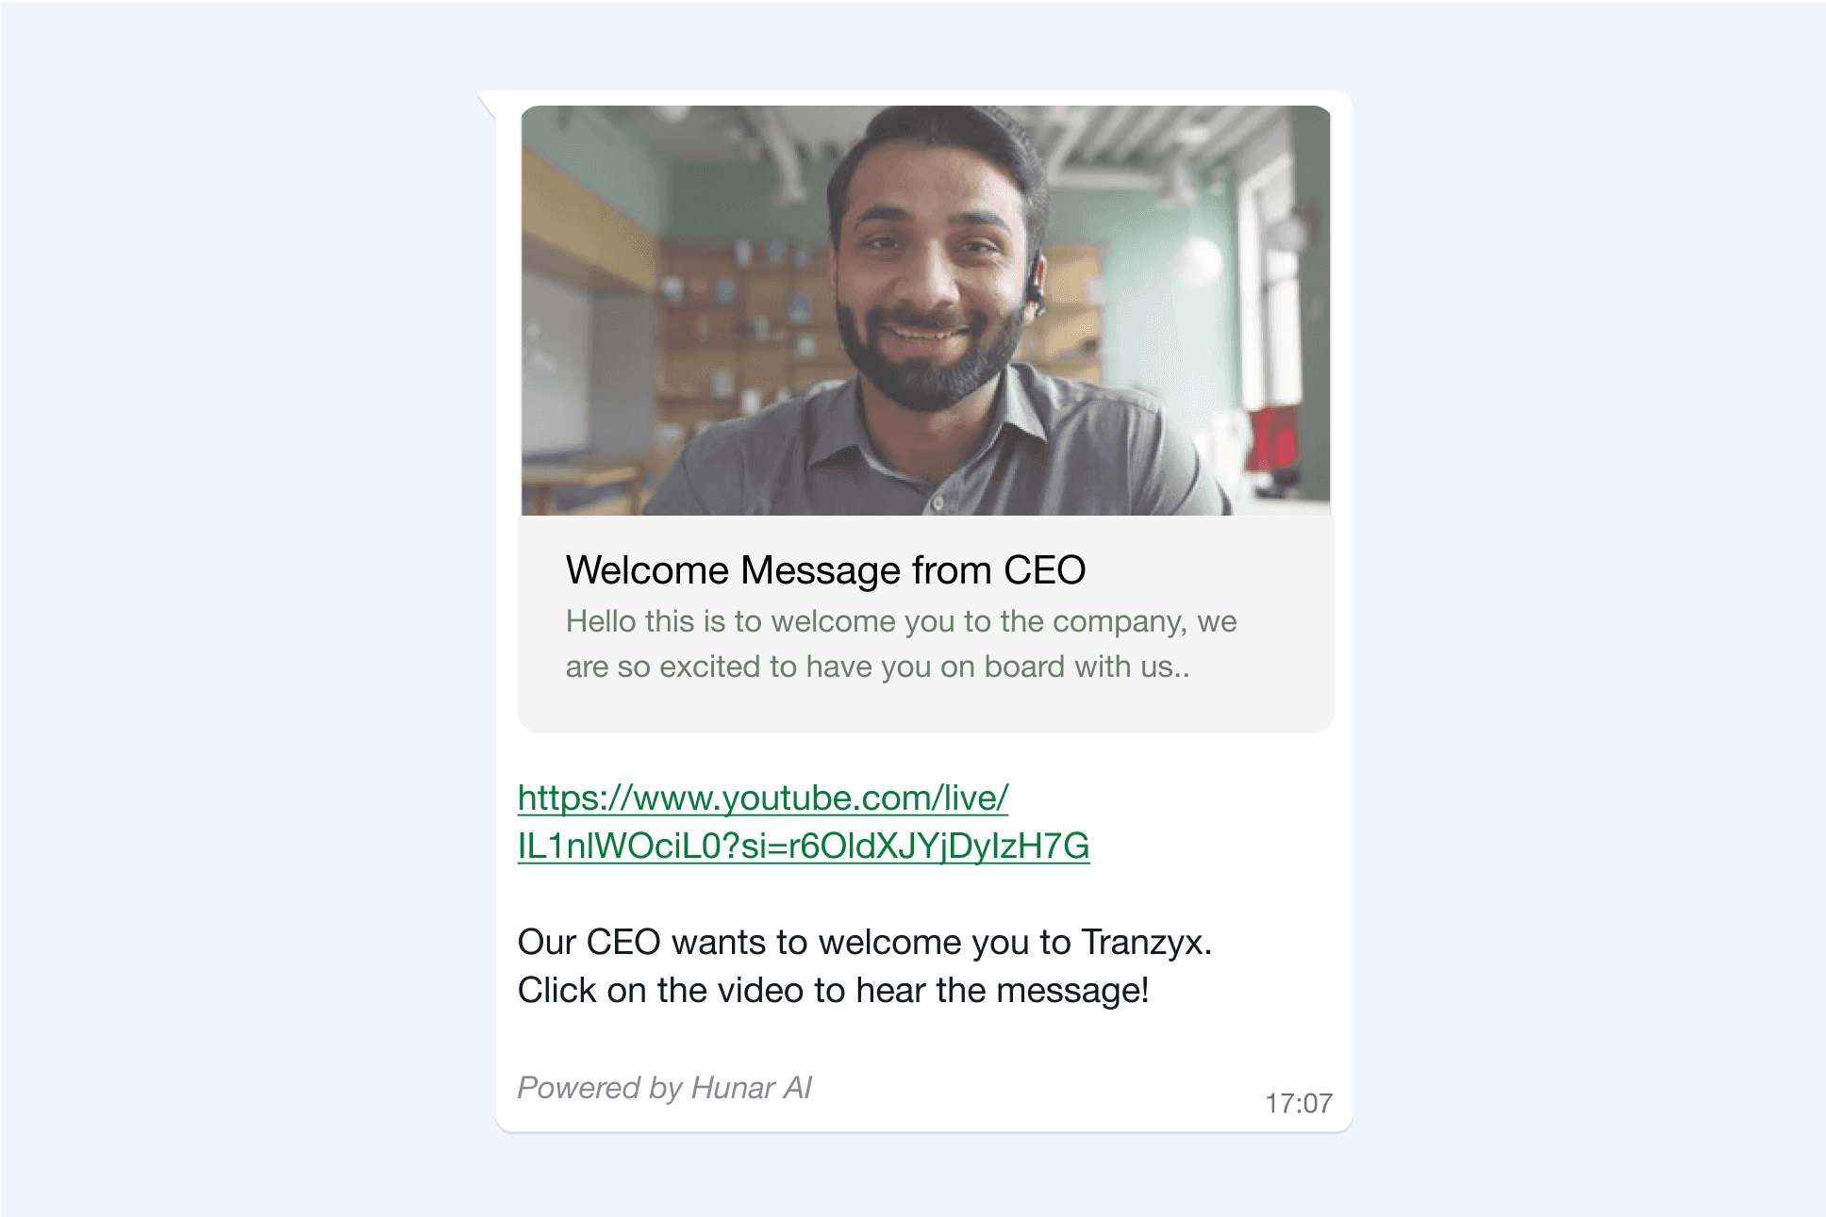Open the https://www.youtube.com/live/ link

point(763,798)
